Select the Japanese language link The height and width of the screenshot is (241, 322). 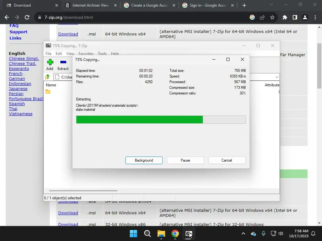(18, 89)
